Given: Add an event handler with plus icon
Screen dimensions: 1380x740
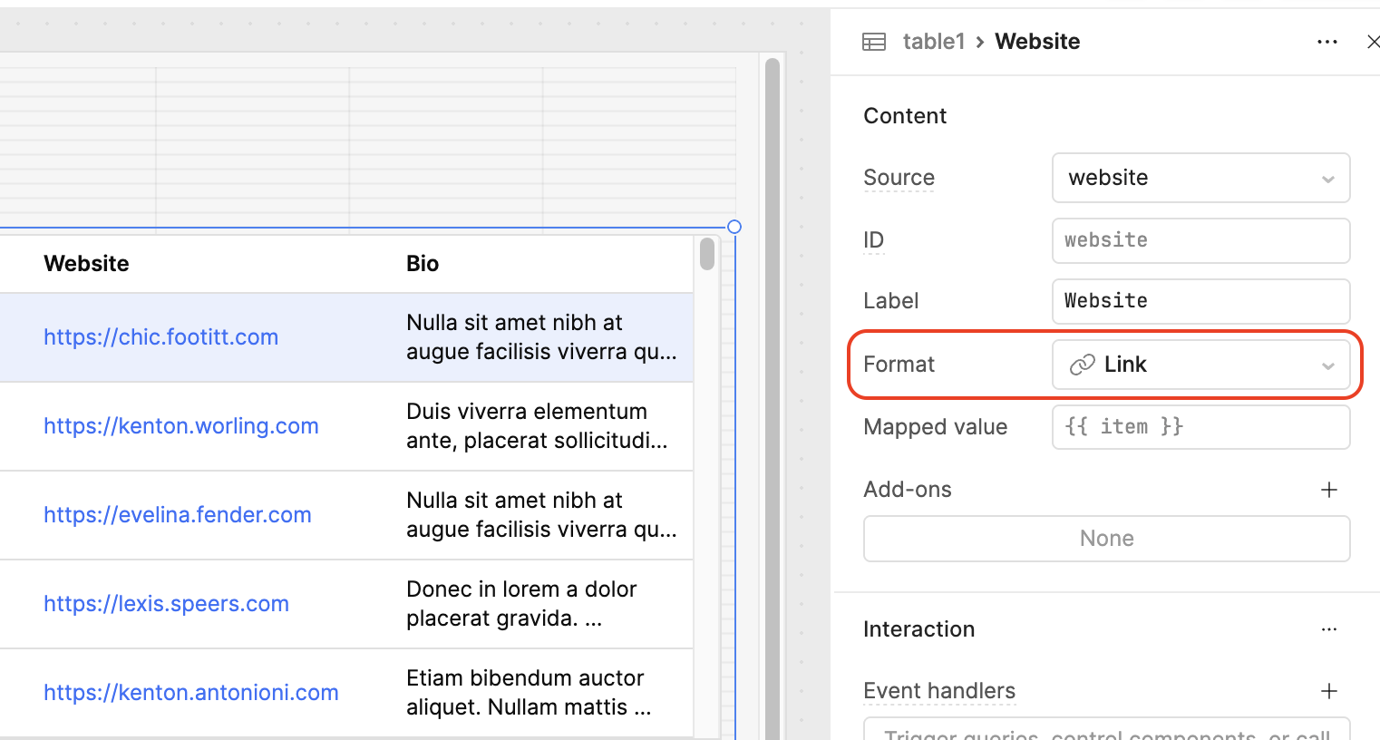Looking at the screenshot, I should pos(1328,691).
